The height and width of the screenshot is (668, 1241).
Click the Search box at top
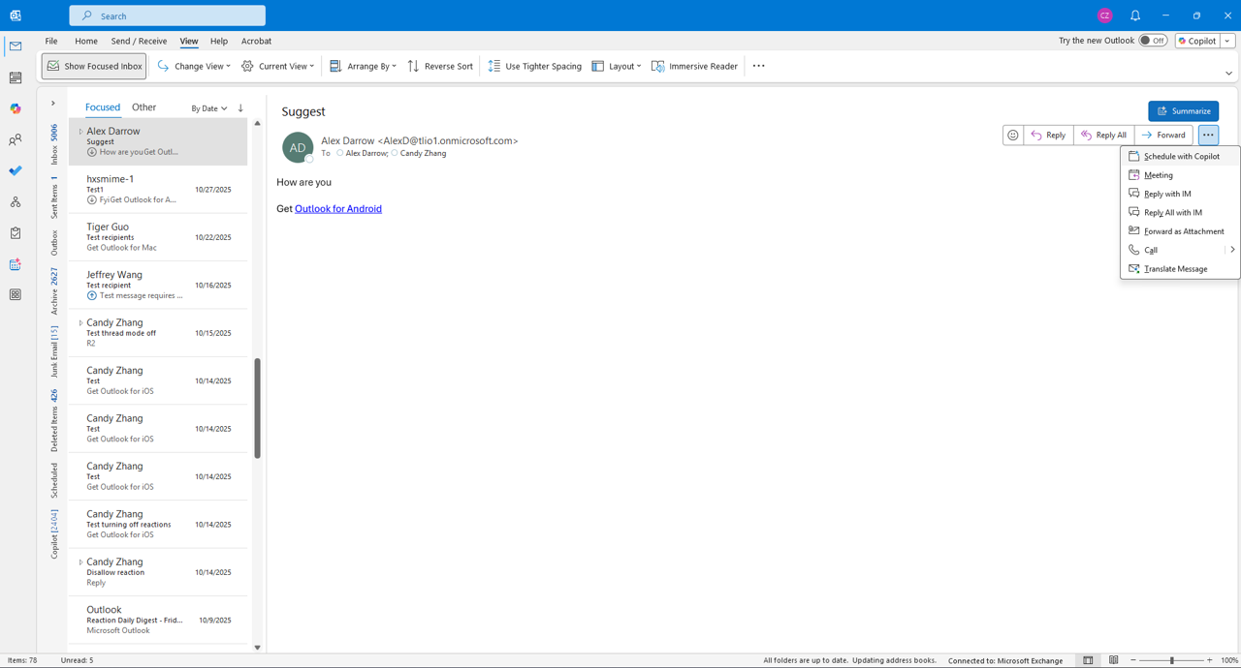168,15
